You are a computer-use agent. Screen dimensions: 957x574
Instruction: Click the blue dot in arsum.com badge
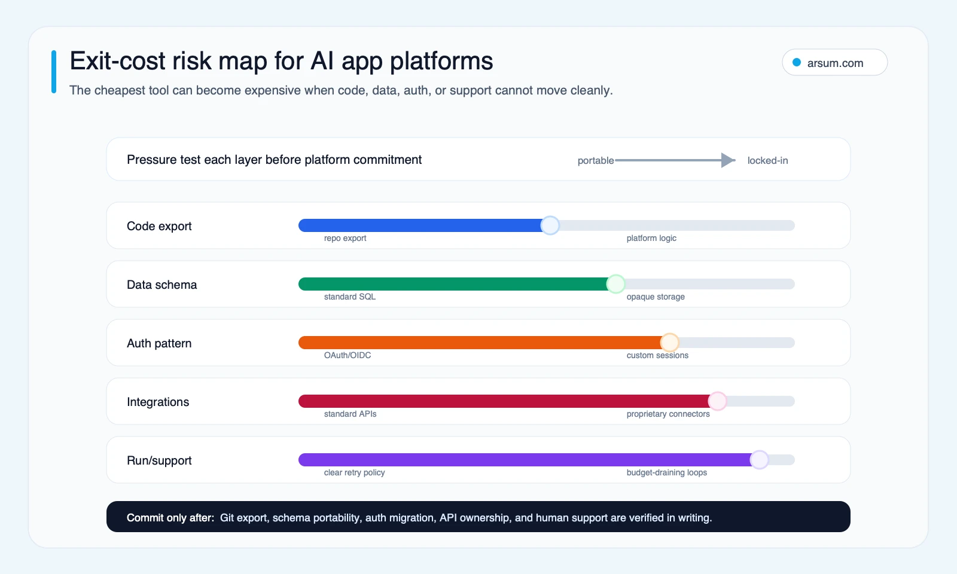pyautogui.click(x=797, y=62)
